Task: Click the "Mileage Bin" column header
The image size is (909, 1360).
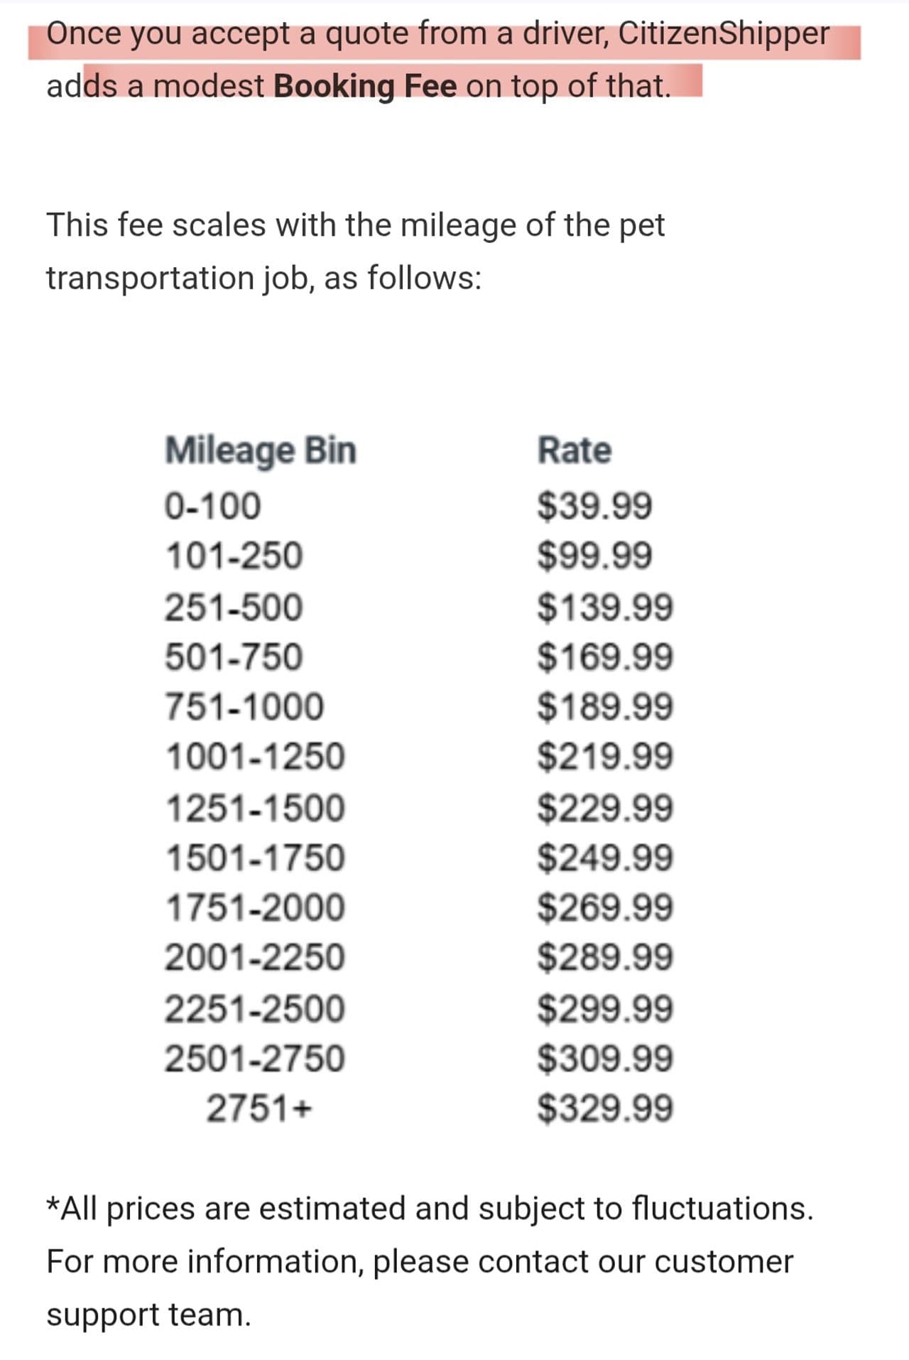Action: [260, 450]
